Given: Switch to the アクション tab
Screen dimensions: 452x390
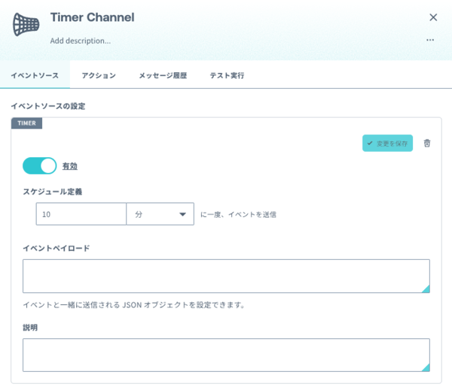Looking at the screenshot, I should click(99, 76).
